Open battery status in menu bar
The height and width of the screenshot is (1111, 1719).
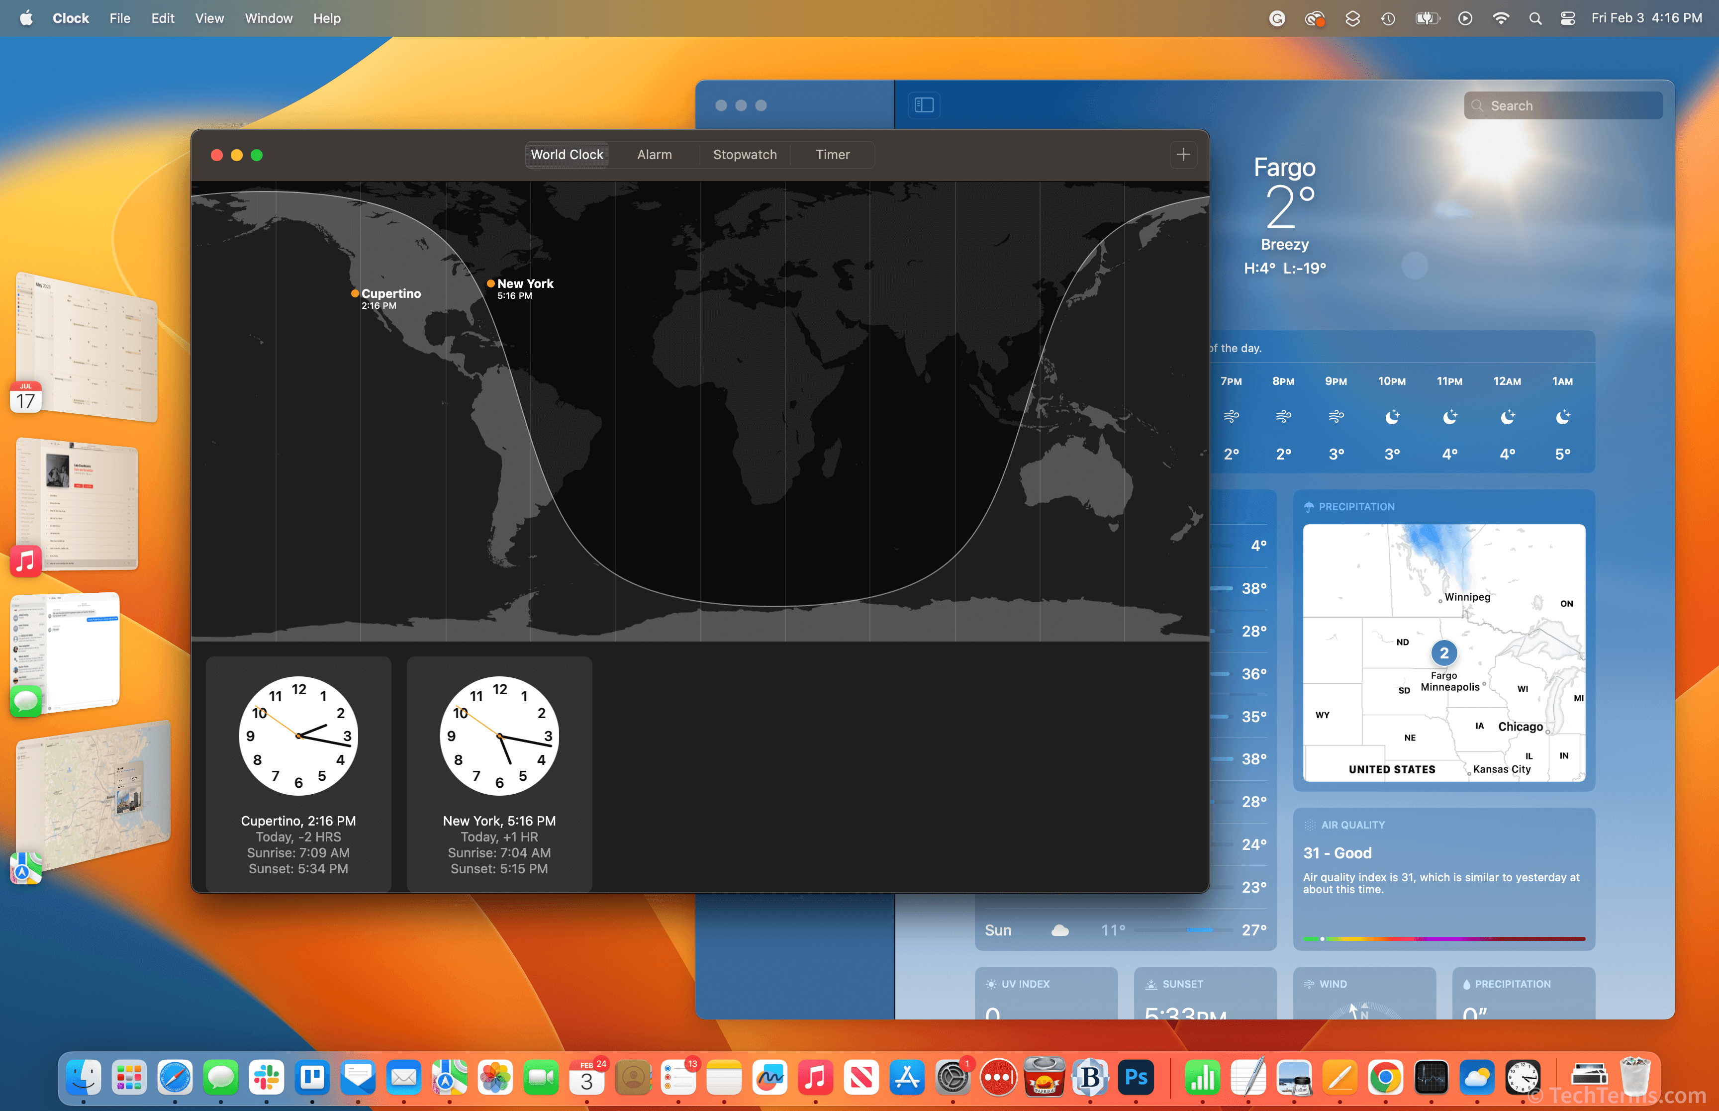(1428, 19)
